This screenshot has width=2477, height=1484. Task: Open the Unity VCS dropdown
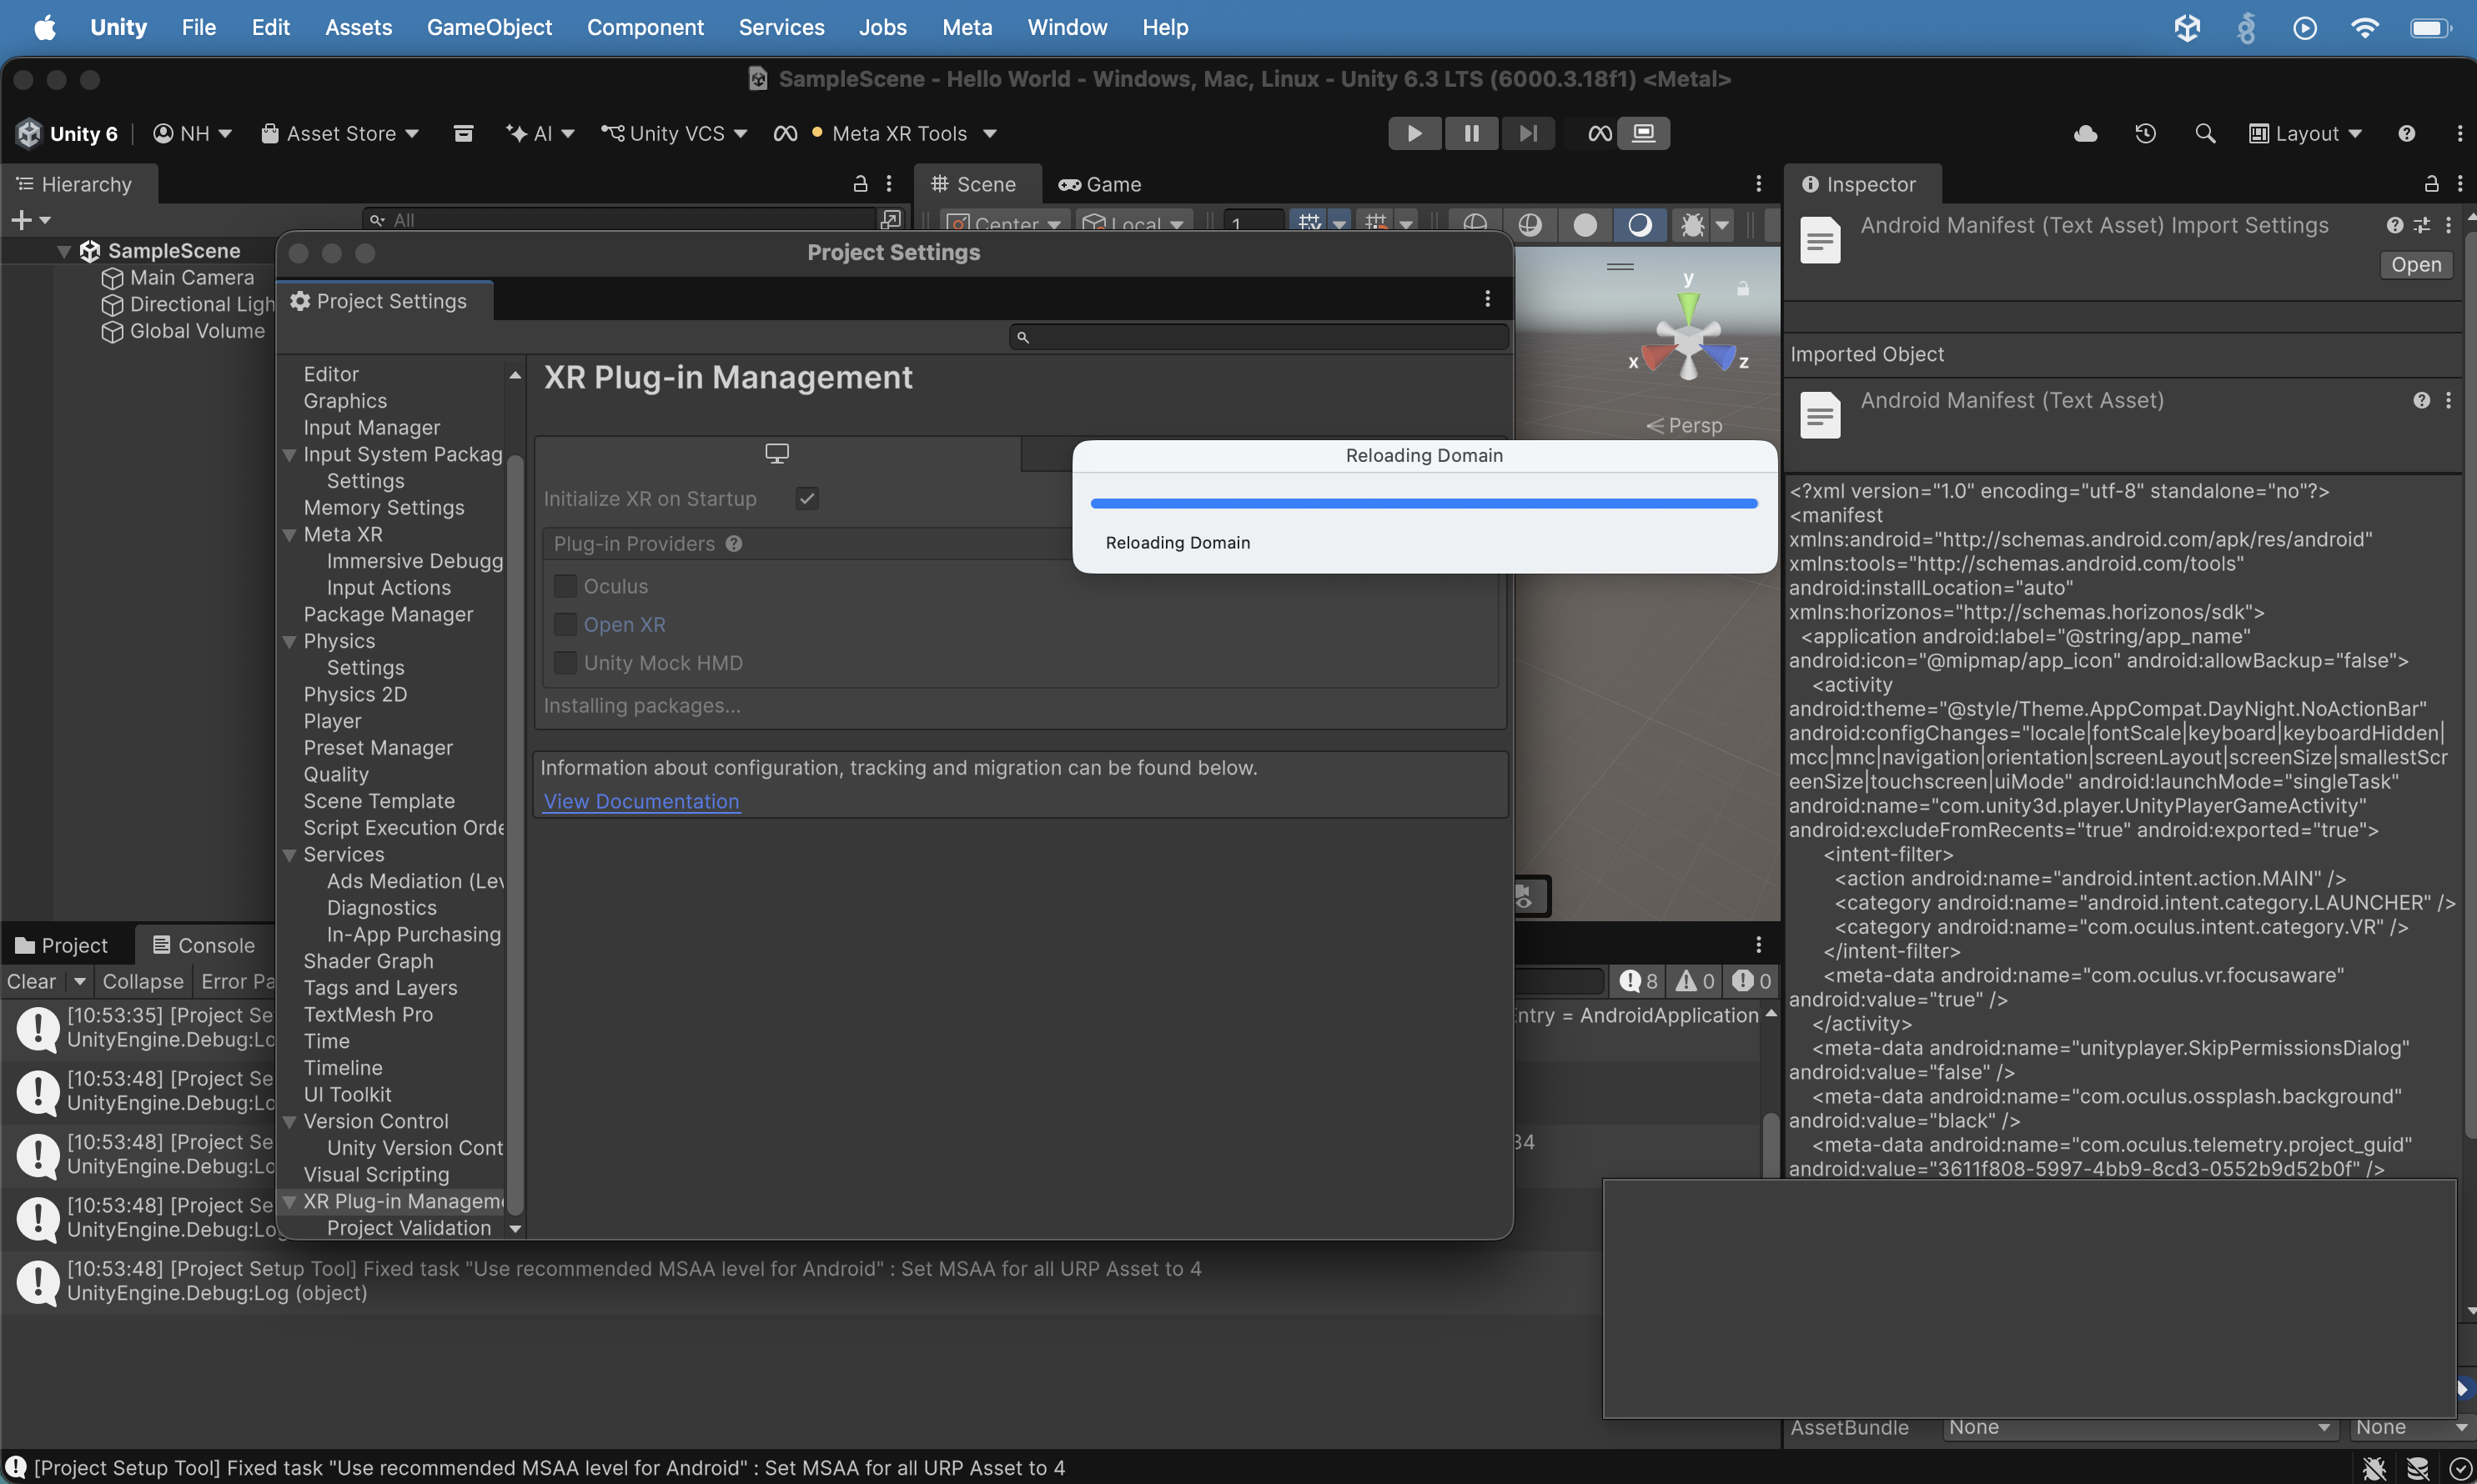tap(674, 133)
